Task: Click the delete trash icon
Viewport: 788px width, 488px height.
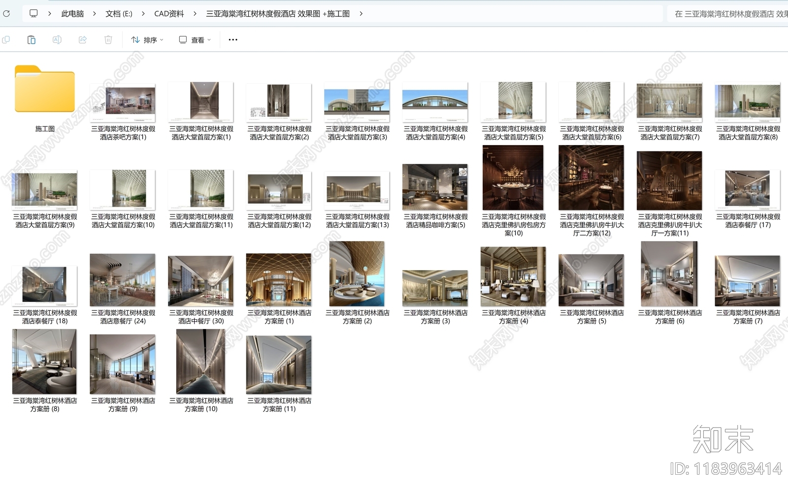Action: 108,40
